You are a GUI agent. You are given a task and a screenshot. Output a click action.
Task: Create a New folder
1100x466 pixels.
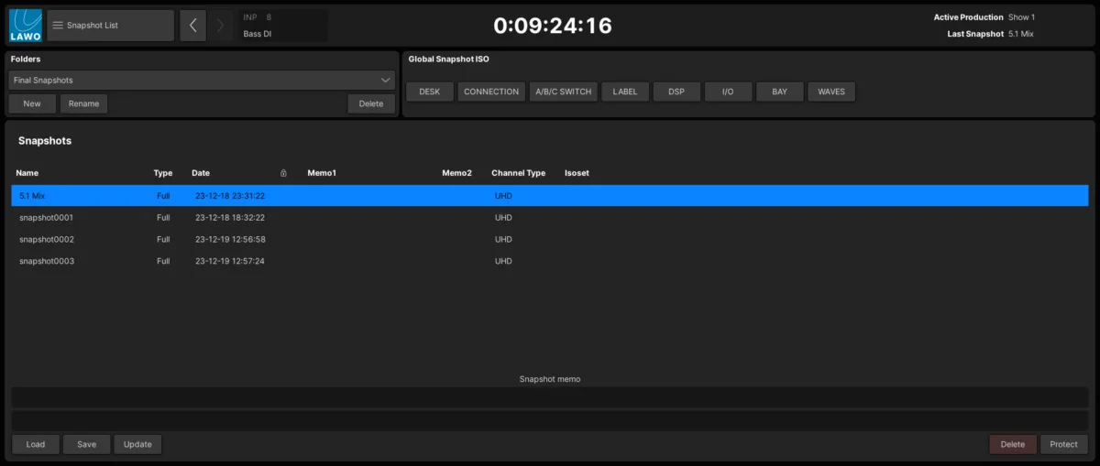[x=32, y=103]
